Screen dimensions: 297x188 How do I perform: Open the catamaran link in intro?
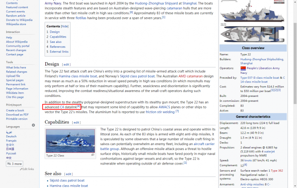click(x=174, y=8)
